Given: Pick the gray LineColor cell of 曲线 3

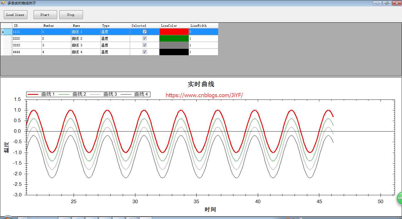Looking at the screenshot, I should (x=174, y=45).
